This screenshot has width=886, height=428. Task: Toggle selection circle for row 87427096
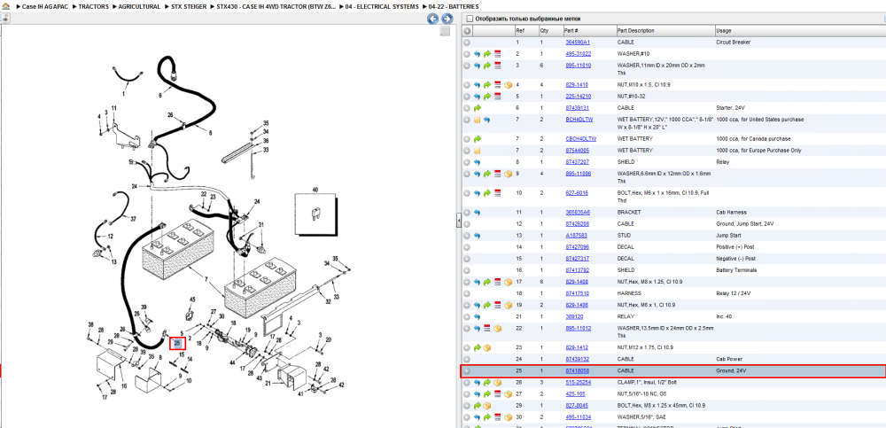point(467,247)
